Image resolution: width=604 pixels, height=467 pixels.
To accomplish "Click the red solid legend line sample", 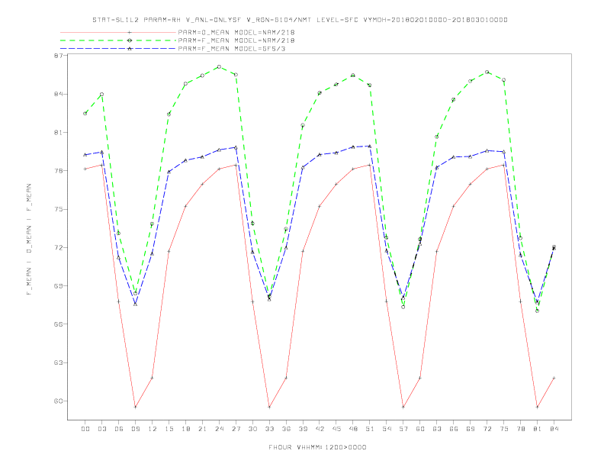I will [x=118, y=32].
